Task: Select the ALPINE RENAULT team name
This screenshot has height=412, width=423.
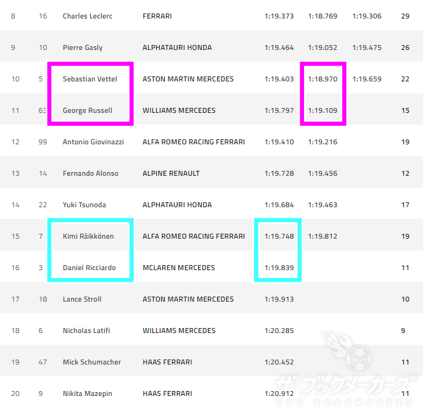Action: pyautogui.click(x=171, y=173)
